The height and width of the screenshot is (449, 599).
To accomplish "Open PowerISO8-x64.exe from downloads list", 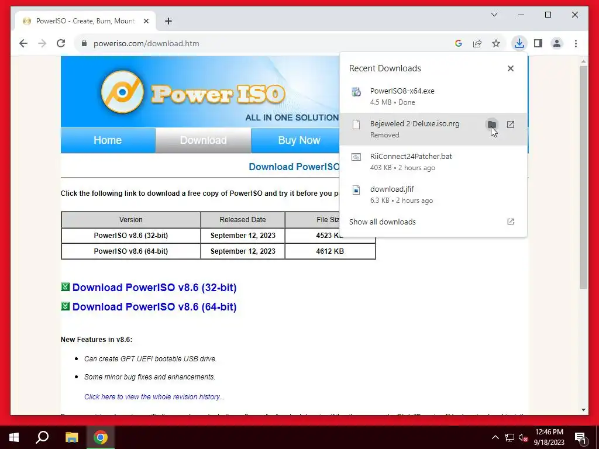I will pos(433,96).
